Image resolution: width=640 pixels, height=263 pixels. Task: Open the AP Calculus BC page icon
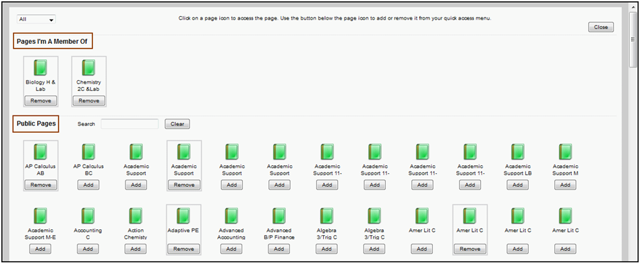click(88, 152)
